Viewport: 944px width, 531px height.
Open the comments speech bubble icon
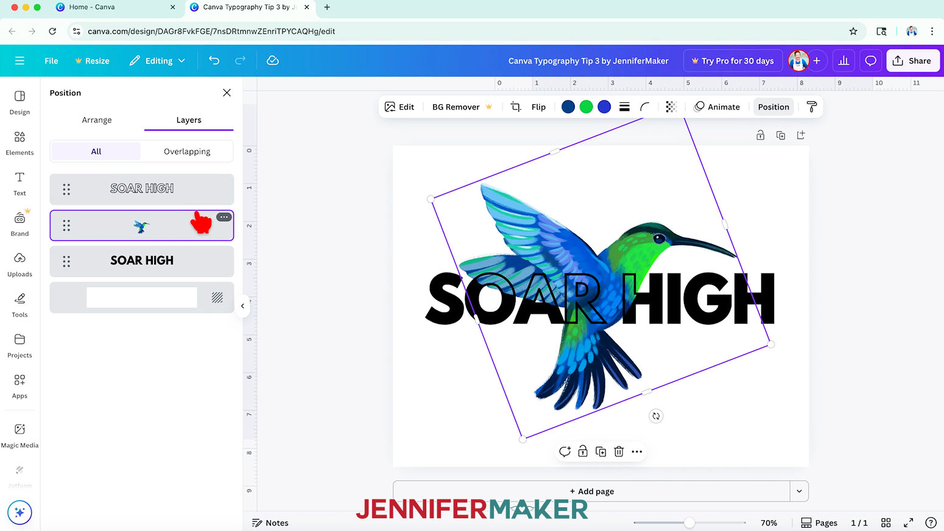coord(871,60)
